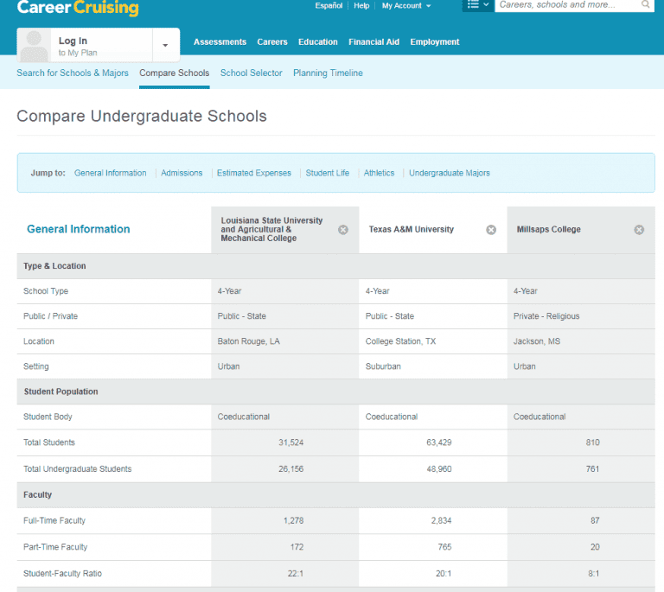Click the search magnifier icon
The height and width of the screenshot is (592, 664).
645,4
